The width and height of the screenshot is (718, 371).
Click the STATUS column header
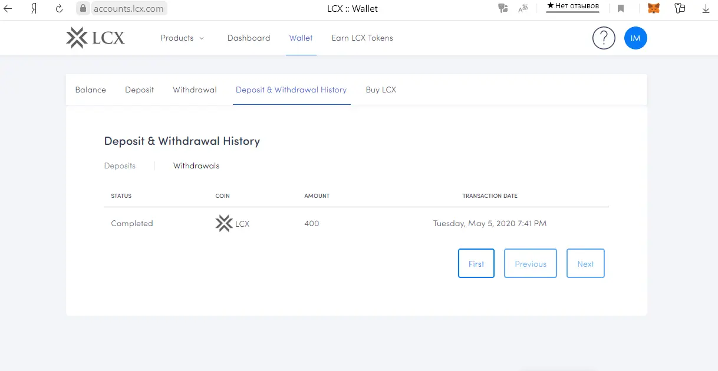[x=121, y=196]
